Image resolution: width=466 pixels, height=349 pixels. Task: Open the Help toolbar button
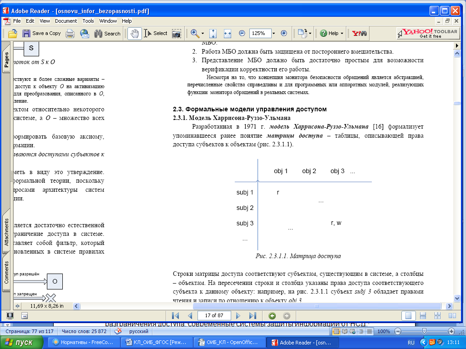click(329, 34)
